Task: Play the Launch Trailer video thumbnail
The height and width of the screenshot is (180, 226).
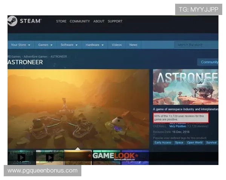Action: click(x=21, y=157)
